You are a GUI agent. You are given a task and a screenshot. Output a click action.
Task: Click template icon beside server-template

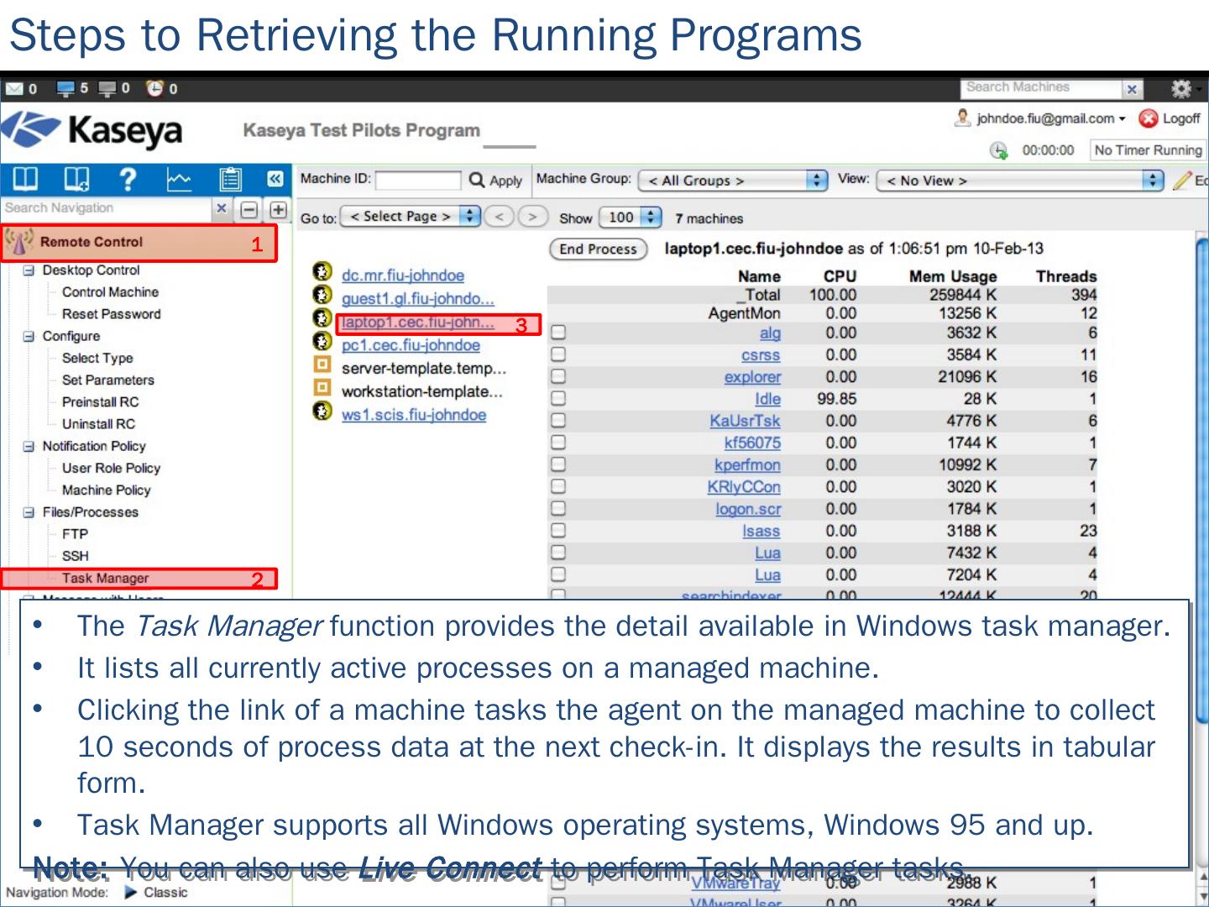pyautogui.click(x=322, y=364)
